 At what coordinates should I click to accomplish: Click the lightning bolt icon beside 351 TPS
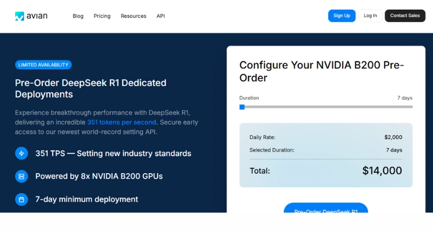coord(22,153)
